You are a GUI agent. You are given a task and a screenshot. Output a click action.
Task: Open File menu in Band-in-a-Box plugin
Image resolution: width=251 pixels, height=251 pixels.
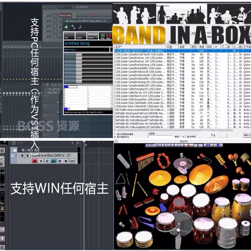click(69, 36)
